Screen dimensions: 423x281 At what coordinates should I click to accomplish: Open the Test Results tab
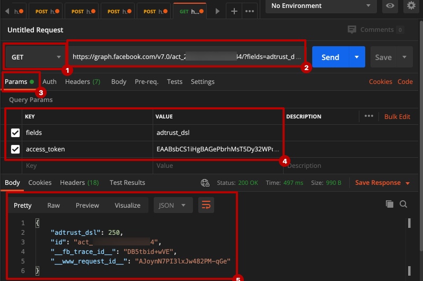point(127,183)
